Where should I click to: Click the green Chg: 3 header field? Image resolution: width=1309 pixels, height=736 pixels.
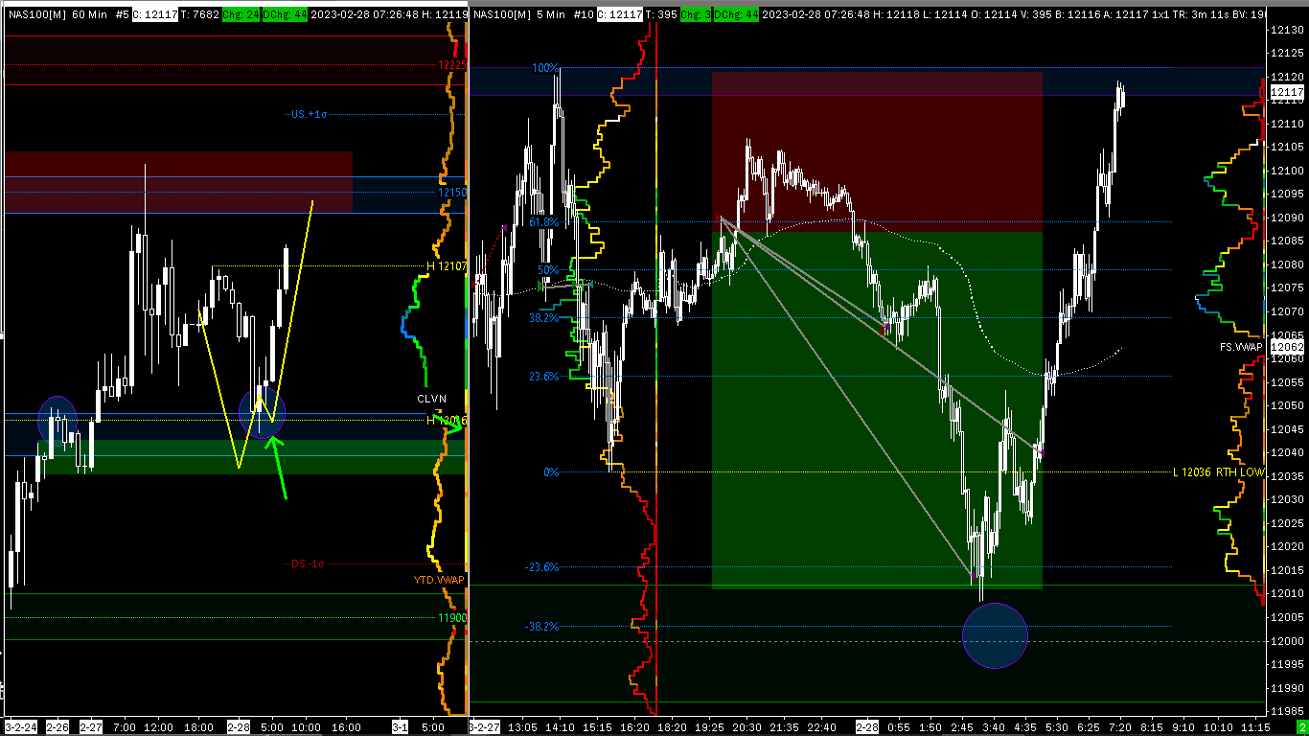pyautogui.click(x=695, y=15)
